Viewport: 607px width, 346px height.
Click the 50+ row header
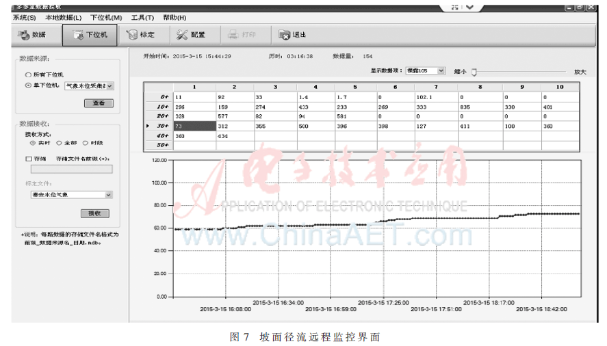coord(159,145)
